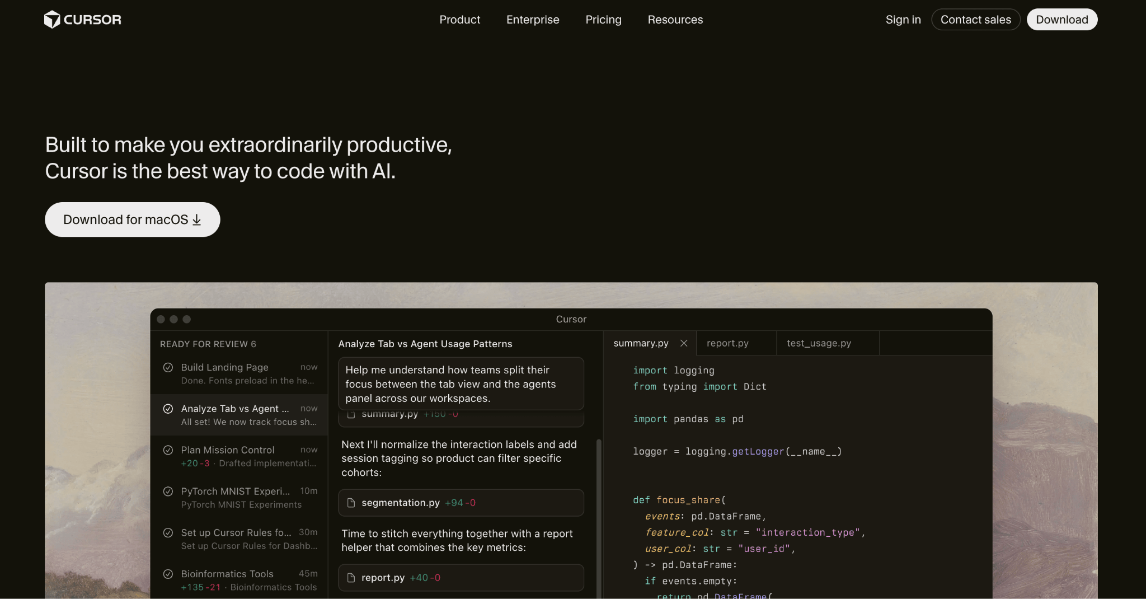The height and width of the screenshot is (599, 1146).
Task: Click the file icon beside report.py chip
Action: (351, 577)
